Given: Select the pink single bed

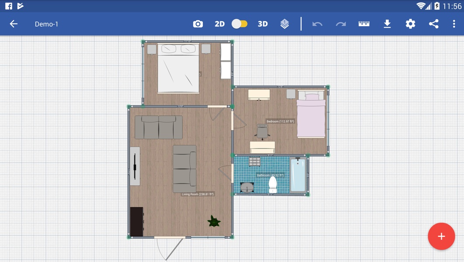Looking at the screenshot, I should tap(311, 114).
